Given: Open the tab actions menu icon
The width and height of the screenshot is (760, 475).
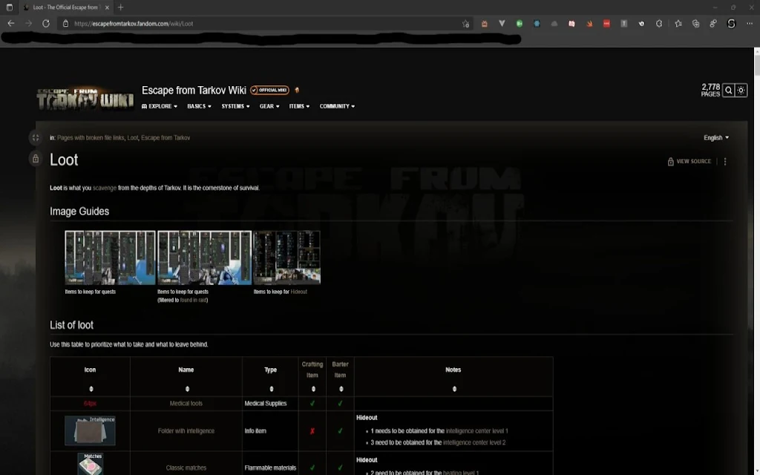Looking at the screenshot, I should pyautogui.click(x=9, y=7).
